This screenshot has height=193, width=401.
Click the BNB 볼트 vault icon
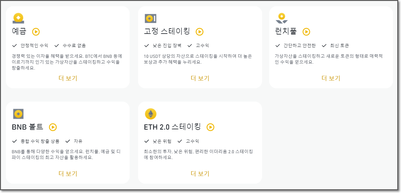click(x=18, y=113)
